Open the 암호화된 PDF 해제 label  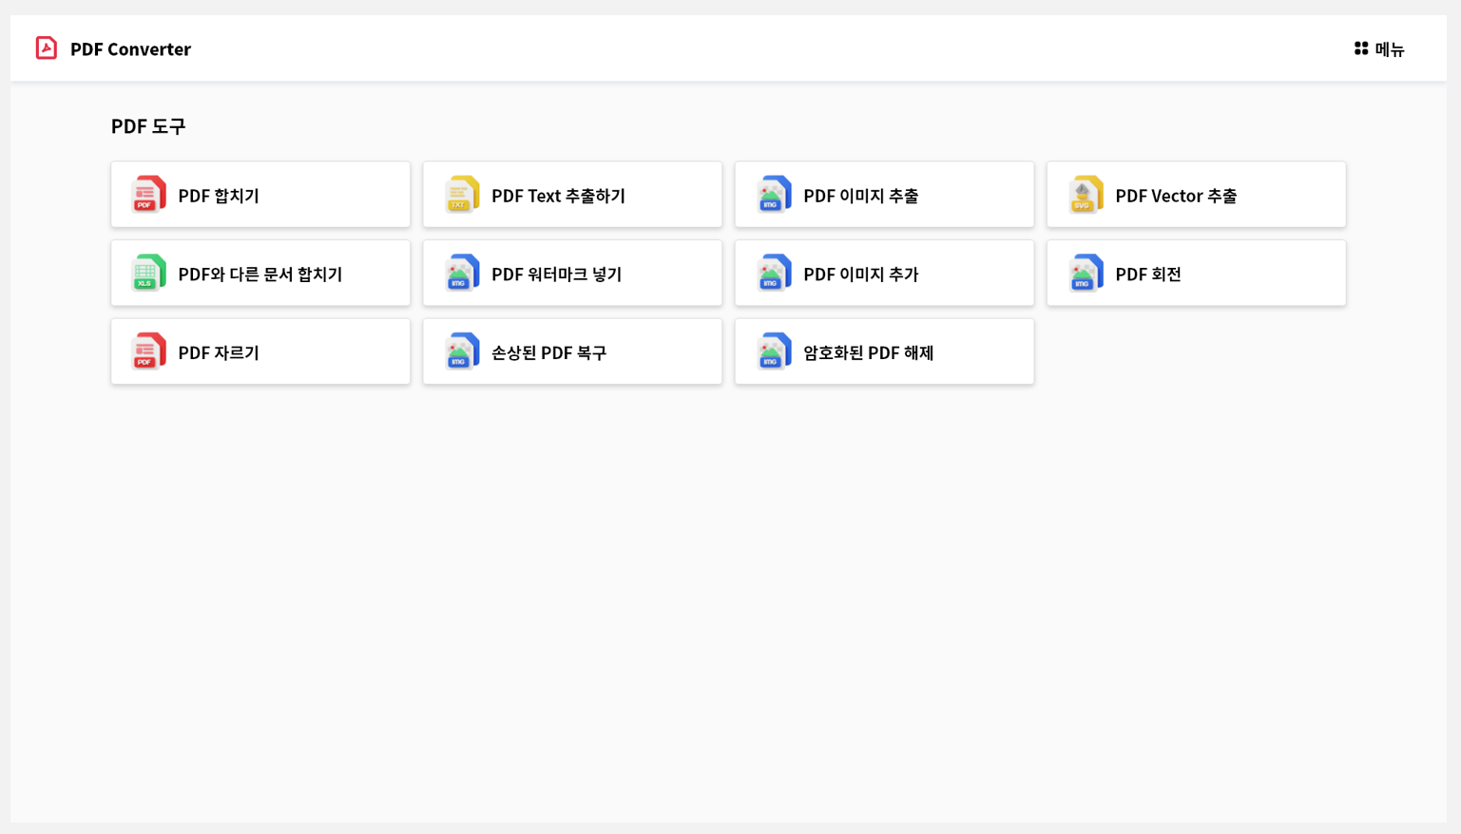[x=868, y=352]
